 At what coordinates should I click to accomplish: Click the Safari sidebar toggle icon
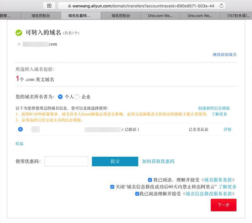click(x=49, y=6)
